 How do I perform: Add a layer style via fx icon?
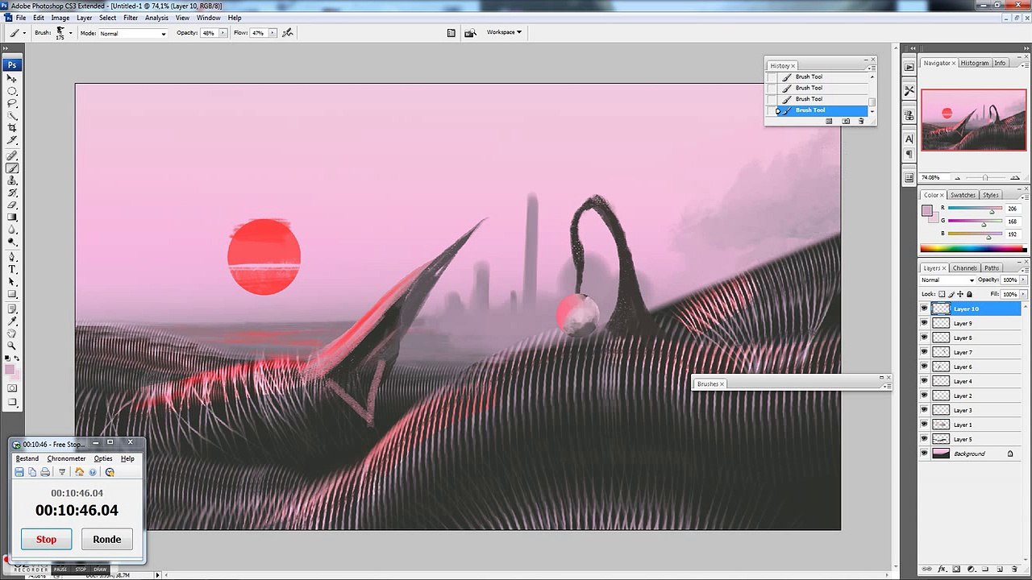click(x=942, y=569)
